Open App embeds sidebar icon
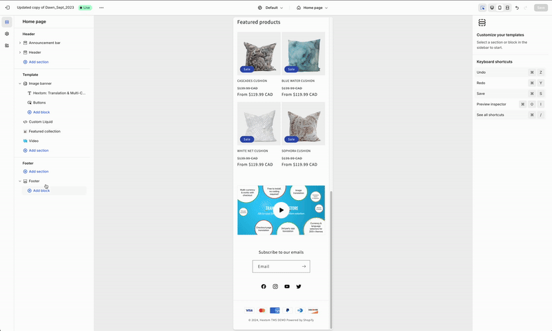 [7, 46]
